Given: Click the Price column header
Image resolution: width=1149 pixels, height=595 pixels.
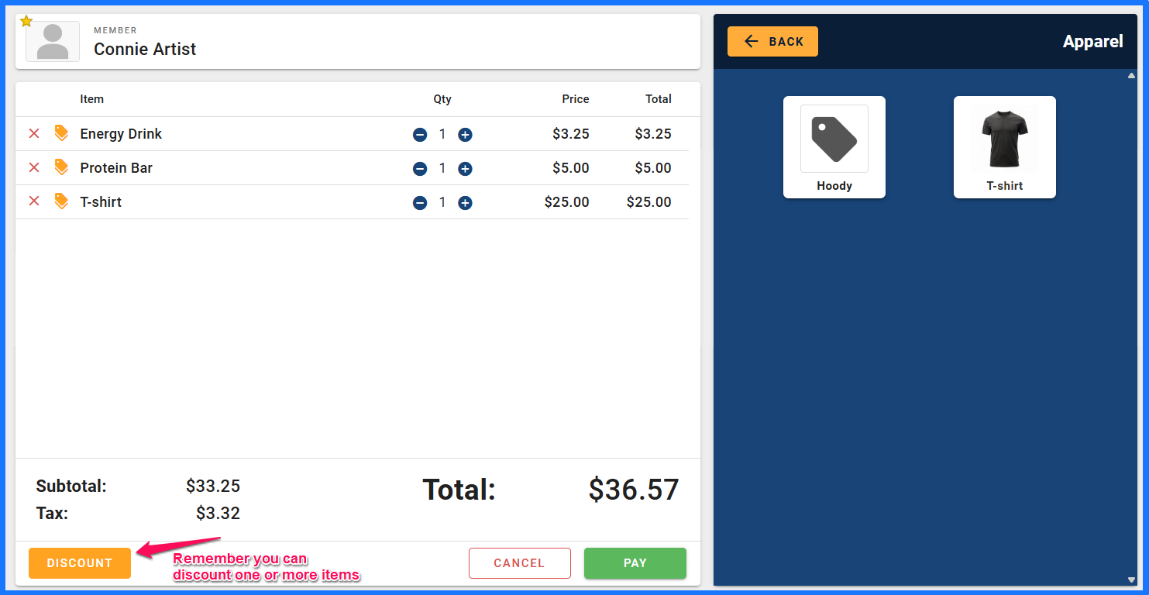Looking at the screenshot, I should tap(576, 99).
